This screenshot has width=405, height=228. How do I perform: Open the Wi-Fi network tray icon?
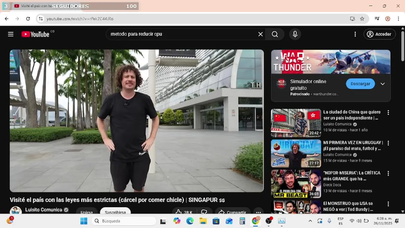pyautogui.click(x=352, y=221)
